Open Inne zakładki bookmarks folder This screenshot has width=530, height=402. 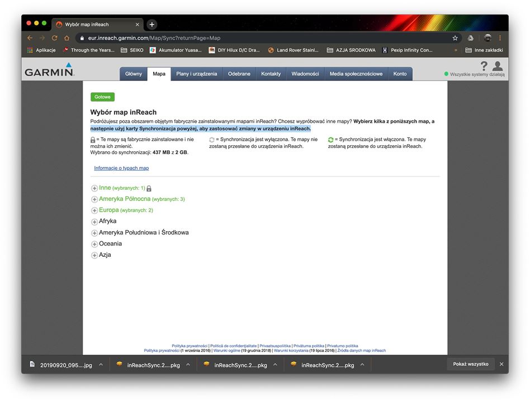tap(484, 50)
